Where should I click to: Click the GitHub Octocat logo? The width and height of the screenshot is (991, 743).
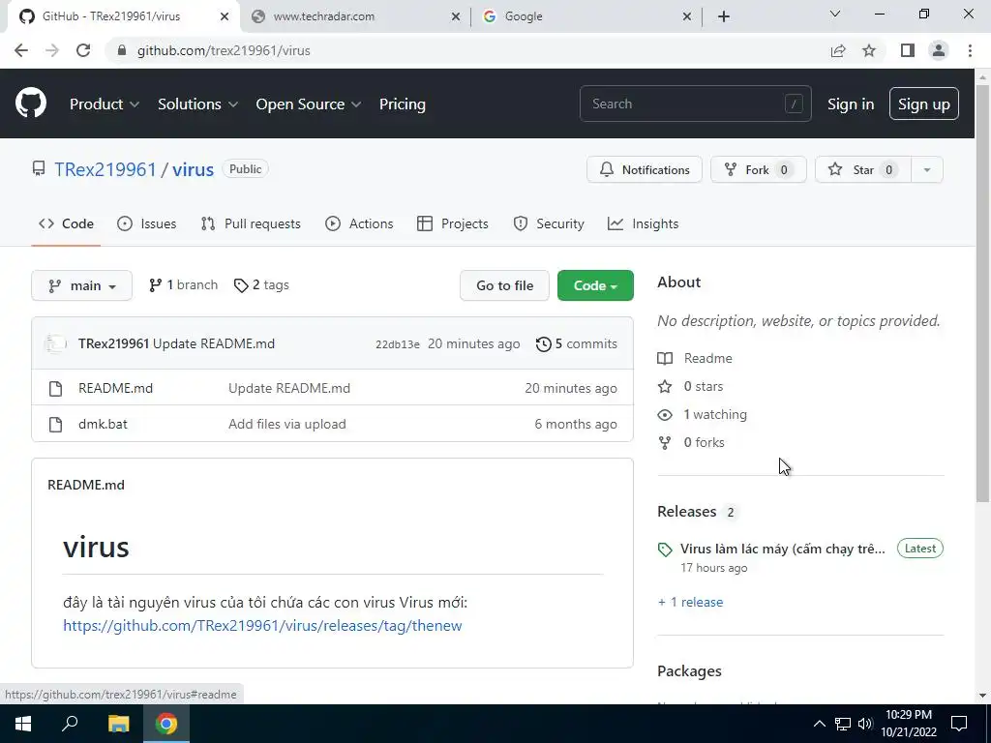[31, 104]
